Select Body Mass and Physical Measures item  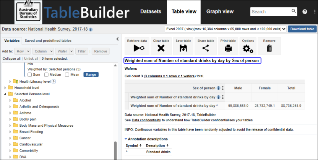[46, 126]
